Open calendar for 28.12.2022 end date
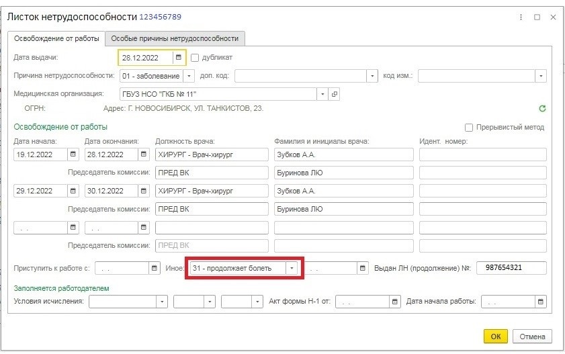This screenshot has height=354, width=565. [144, 154]
